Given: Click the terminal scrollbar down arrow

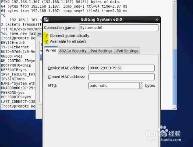Looking at the screenshot, I should (x=175, y=107).
